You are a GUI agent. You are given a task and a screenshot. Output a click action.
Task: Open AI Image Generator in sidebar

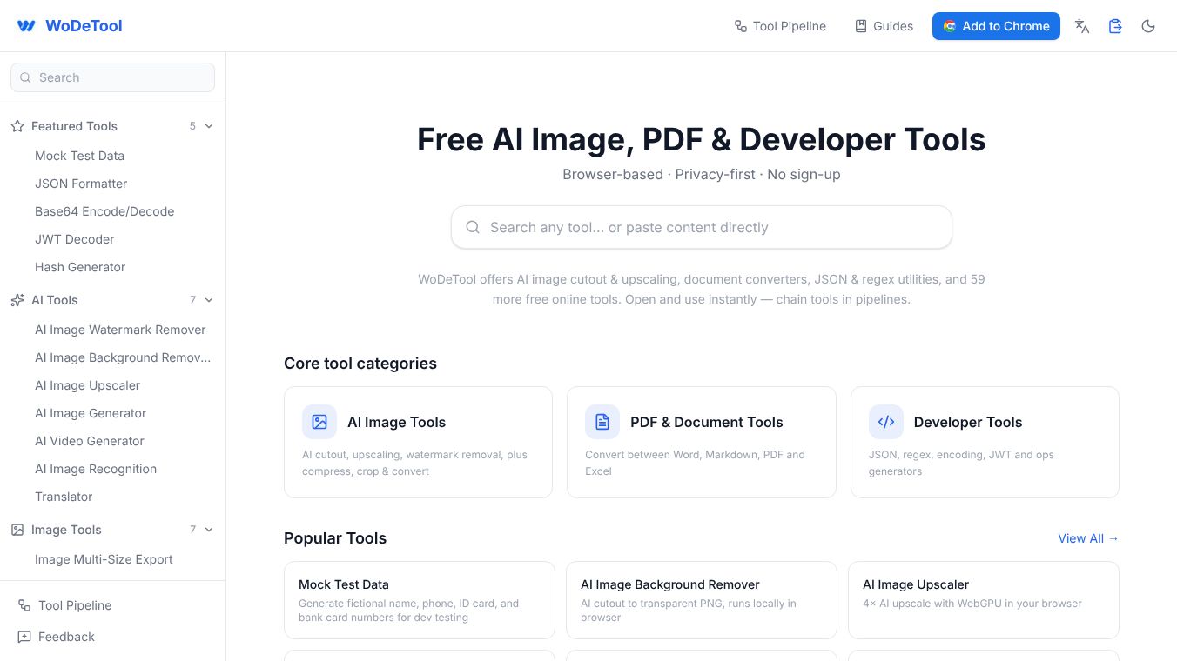91,413
